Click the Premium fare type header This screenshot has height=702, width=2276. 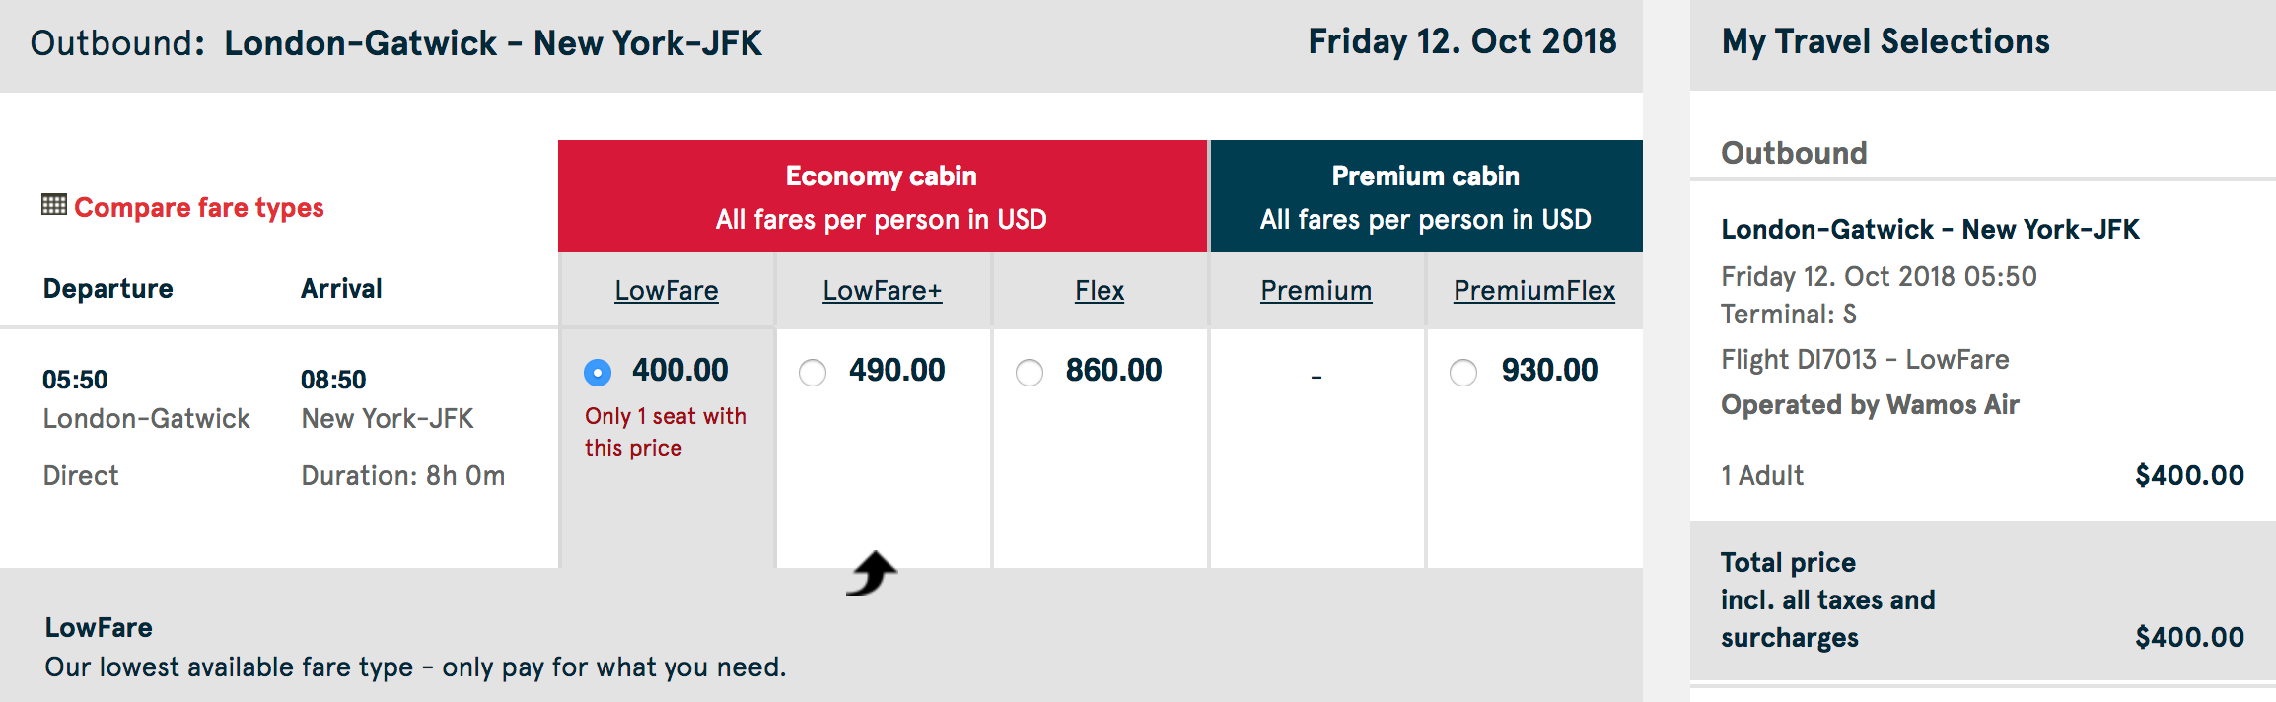point(1316,291)
